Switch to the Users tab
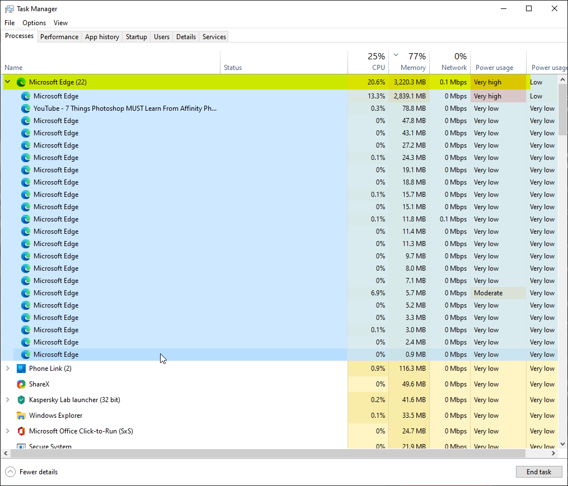568x486 pixels. pyautogui.click(x=162, y=37)
